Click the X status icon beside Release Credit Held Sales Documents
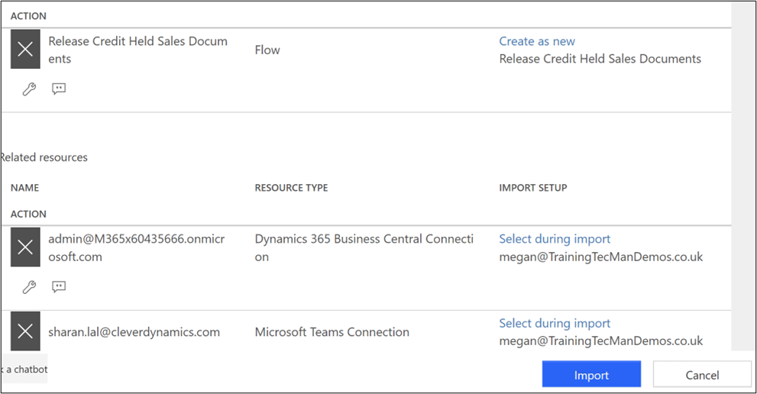 pyautogui.click(x=25, y=50)
